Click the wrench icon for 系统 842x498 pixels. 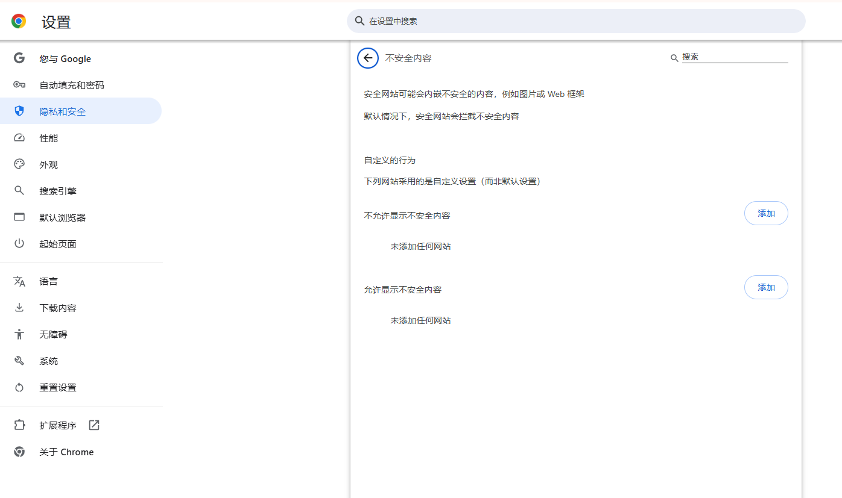pos(19,361)
